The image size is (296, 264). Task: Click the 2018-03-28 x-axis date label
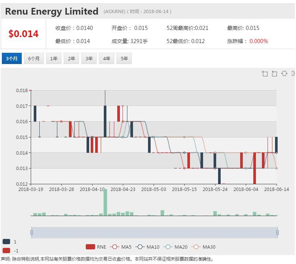tap(61, 189)
